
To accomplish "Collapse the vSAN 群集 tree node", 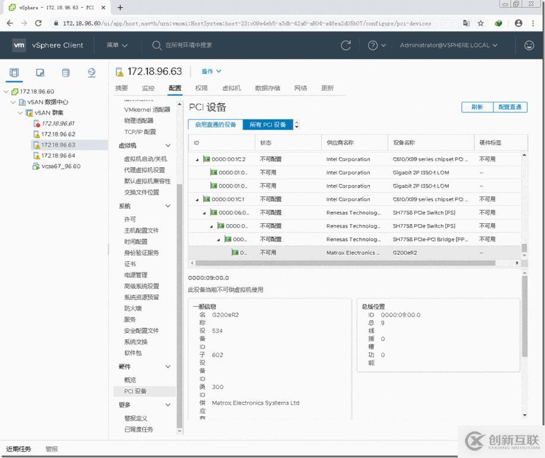I will pyautogui.click(x=21, y=113).
